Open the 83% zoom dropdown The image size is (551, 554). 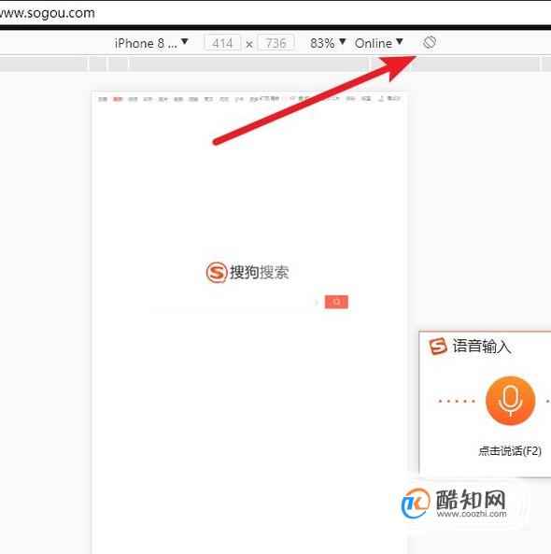click(x=328, y=43)
